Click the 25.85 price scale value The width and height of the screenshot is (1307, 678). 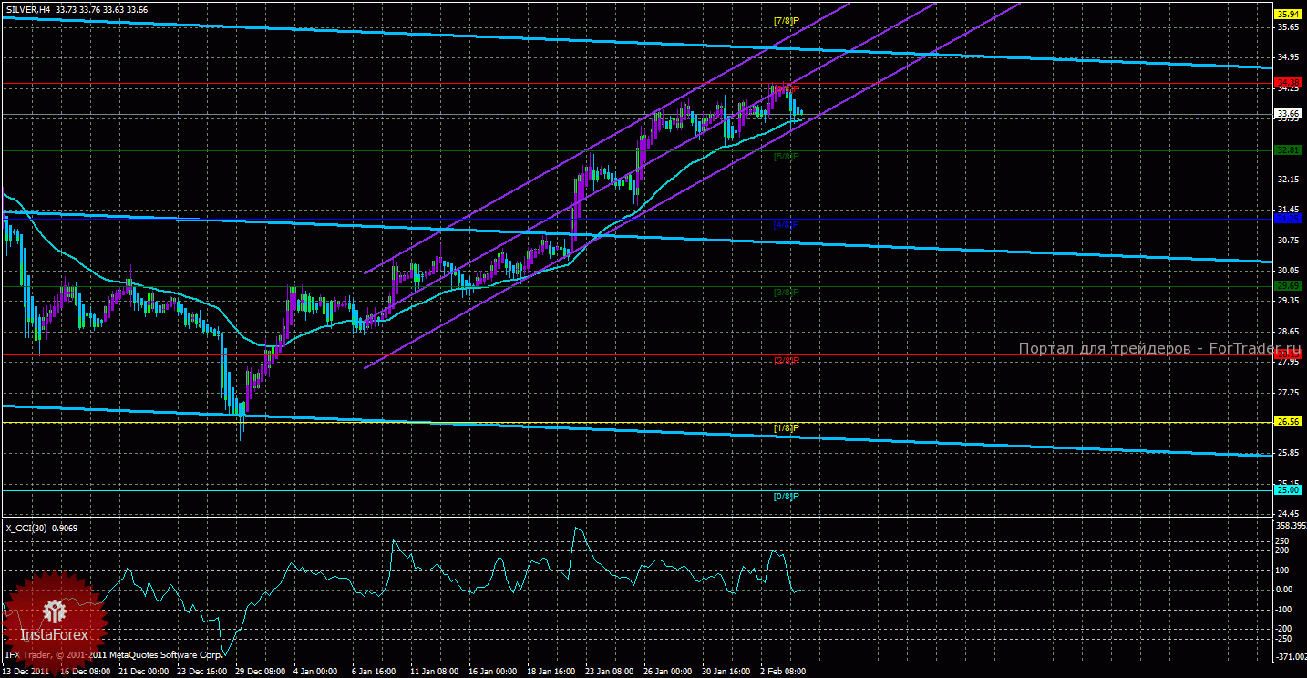(x=1288, y=453)
